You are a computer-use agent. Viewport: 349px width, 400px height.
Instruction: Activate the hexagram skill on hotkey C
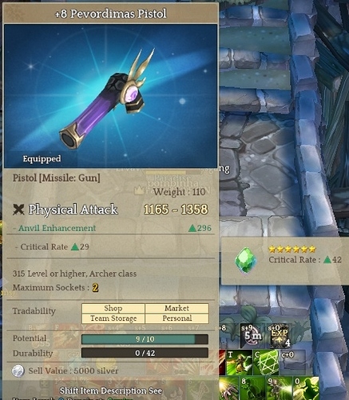[266, 362]
